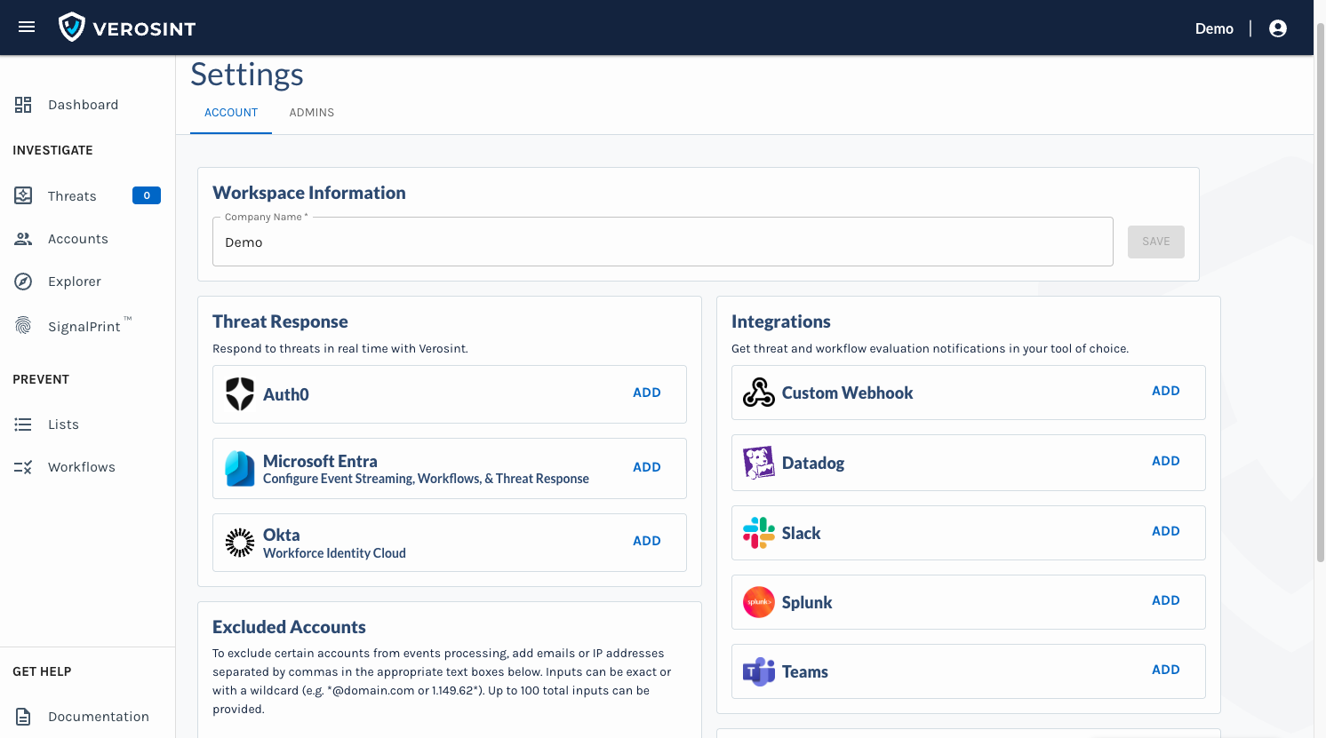Screen dimensions: 1326x738
Task: Click the Explorer compass icon
Action: tap(23, 282)
